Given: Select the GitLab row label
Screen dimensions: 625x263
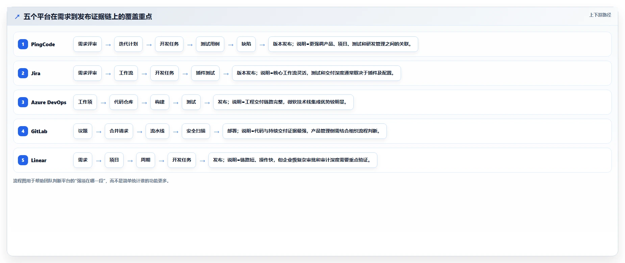Looking at the screenshot, I should [x=39, y=131].
